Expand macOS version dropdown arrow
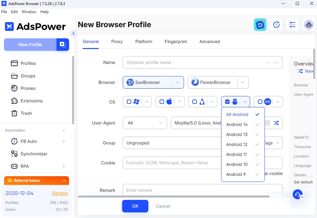 [179, 102]
